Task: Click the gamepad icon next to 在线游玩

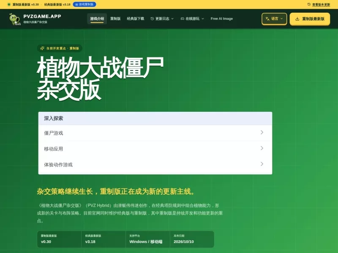Action: [x=183, y=19]
